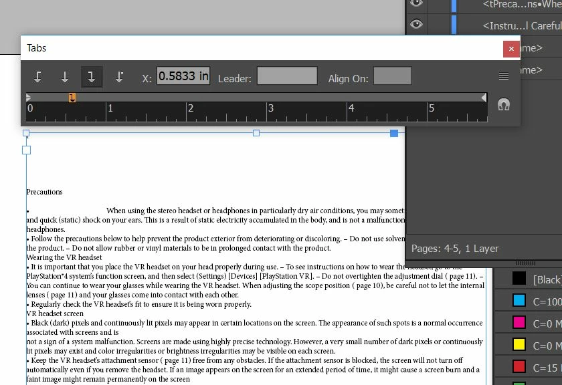This screenshot has width=562, height=385.
Task: Click the magnet icon to position panel above frame
Action: (504, 104)
